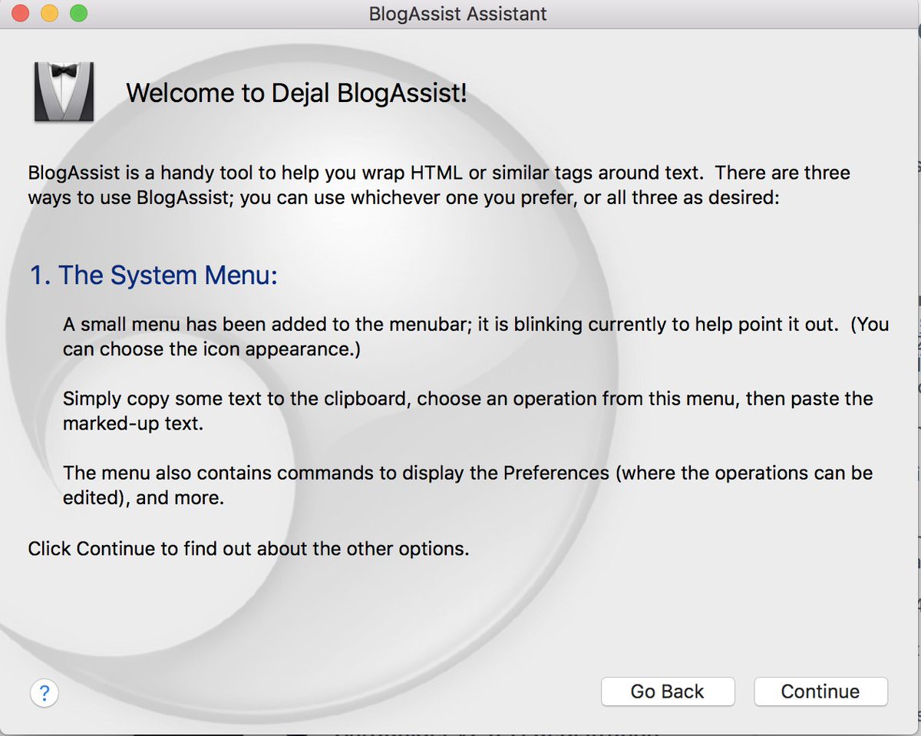The width and height of the screenshot is (921, 736).
Task: Click the Go Back button
Action: click(667, 691)
